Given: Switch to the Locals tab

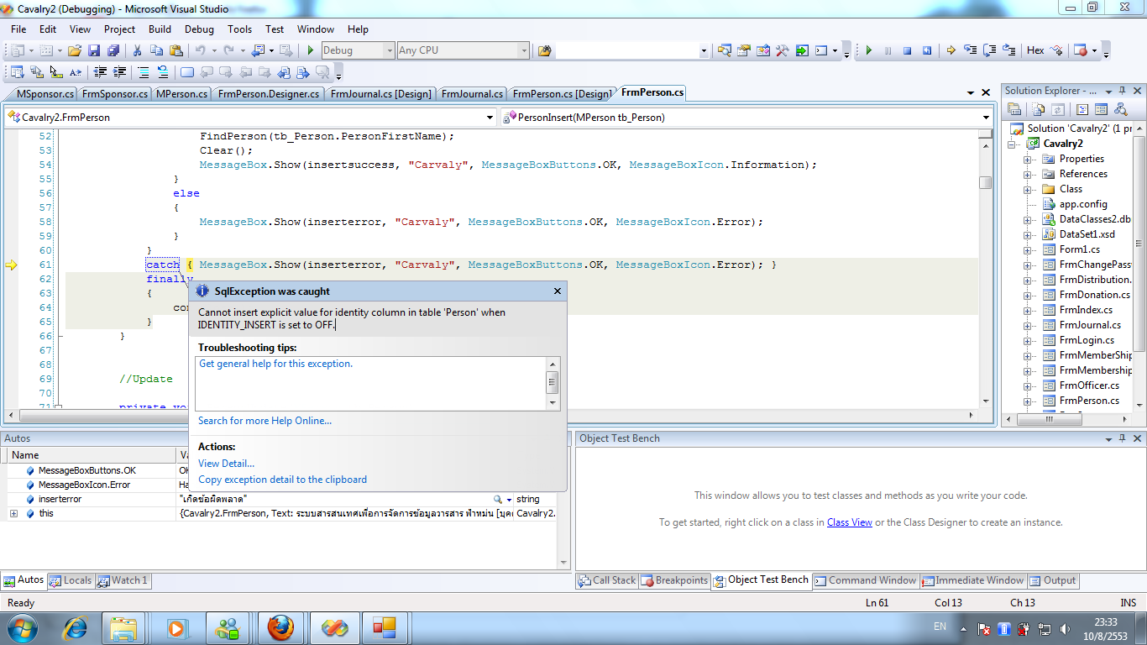Looking at the screenshot, I should click(71, 580).
